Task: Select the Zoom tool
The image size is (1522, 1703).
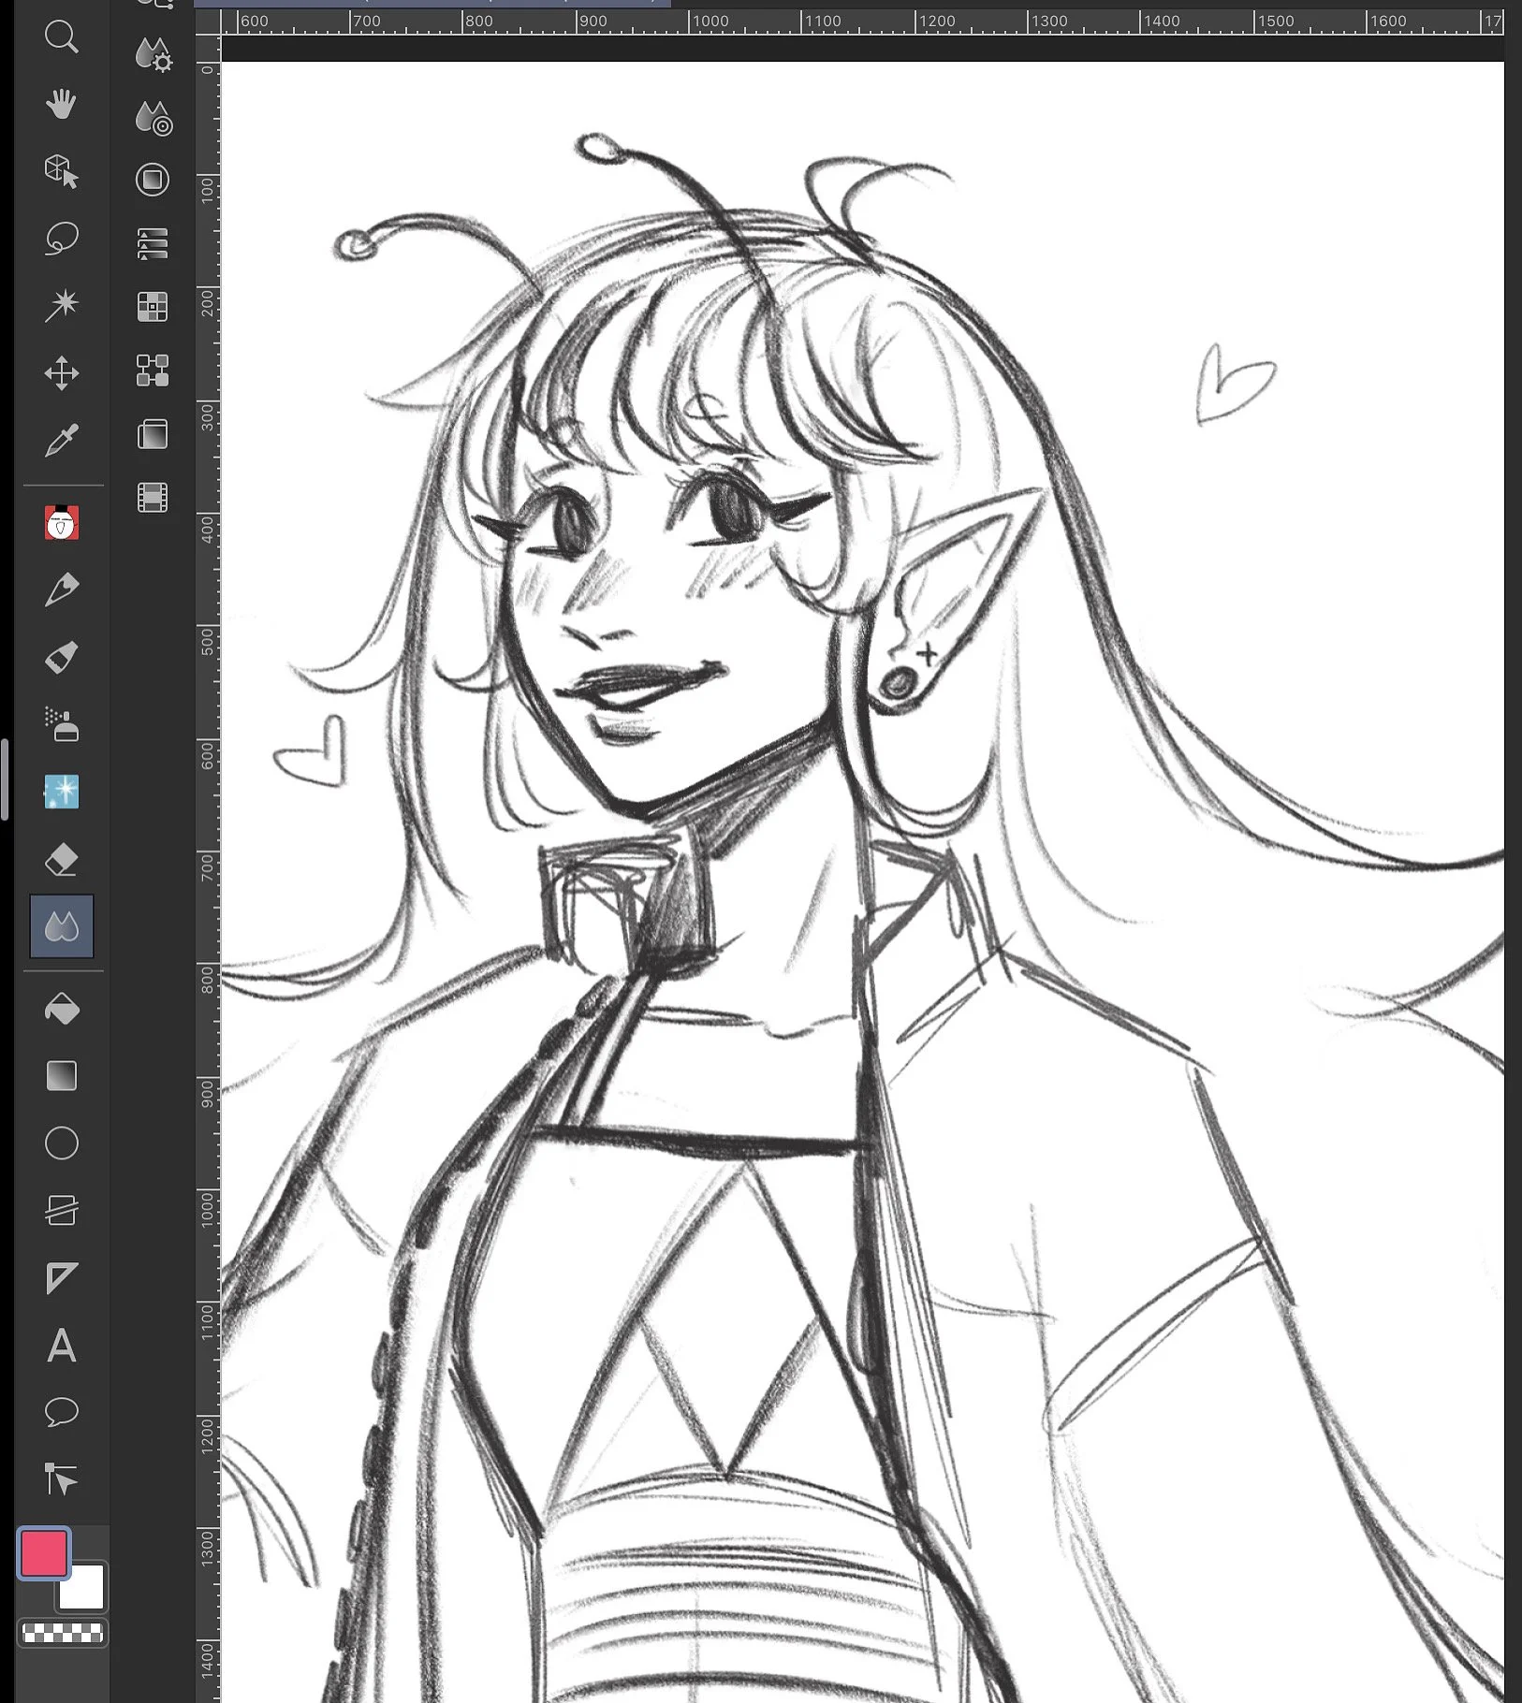Action: [x=62, y=37]
